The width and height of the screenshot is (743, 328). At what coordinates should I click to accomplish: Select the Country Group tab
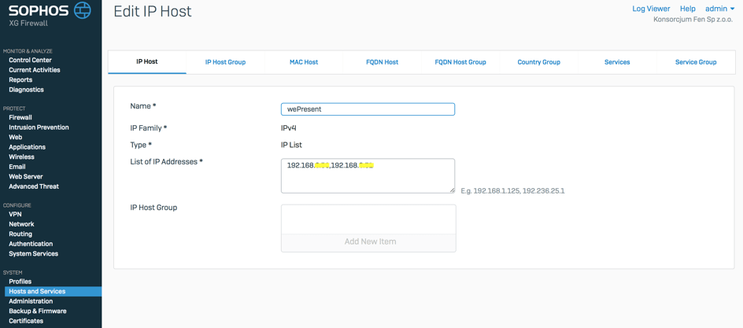(x=538, y=62)
